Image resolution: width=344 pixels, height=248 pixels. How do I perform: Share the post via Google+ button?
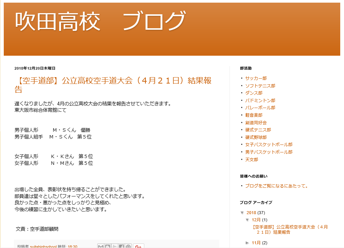click(138, 246)
